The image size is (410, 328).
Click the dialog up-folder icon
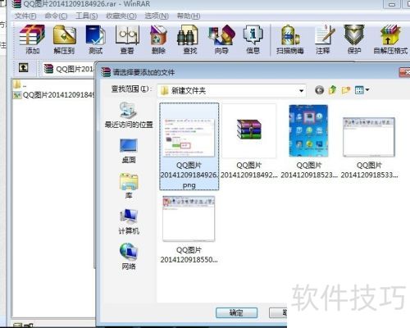tap(332, 89)
